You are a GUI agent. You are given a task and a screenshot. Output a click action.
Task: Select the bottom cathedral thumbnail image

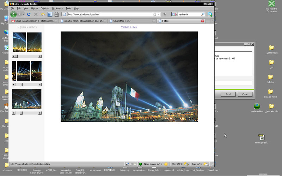click(26, 99)
